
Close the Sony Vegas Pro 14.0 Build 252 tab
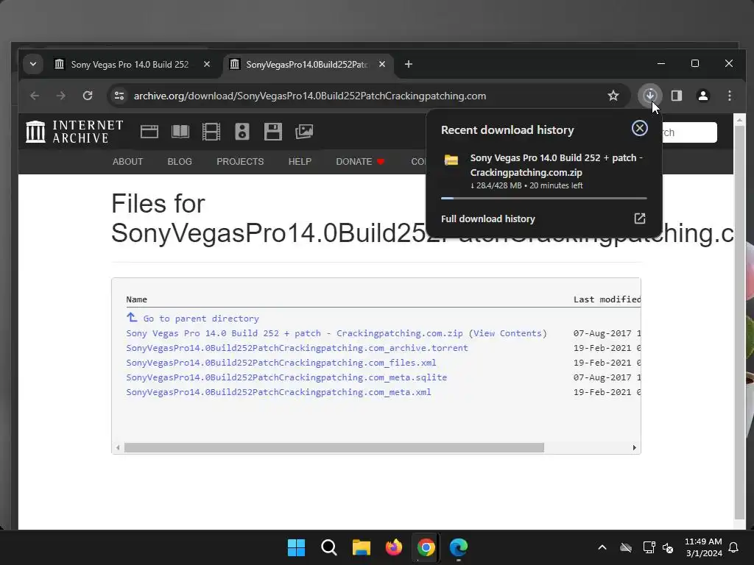[x=207, y=64]
